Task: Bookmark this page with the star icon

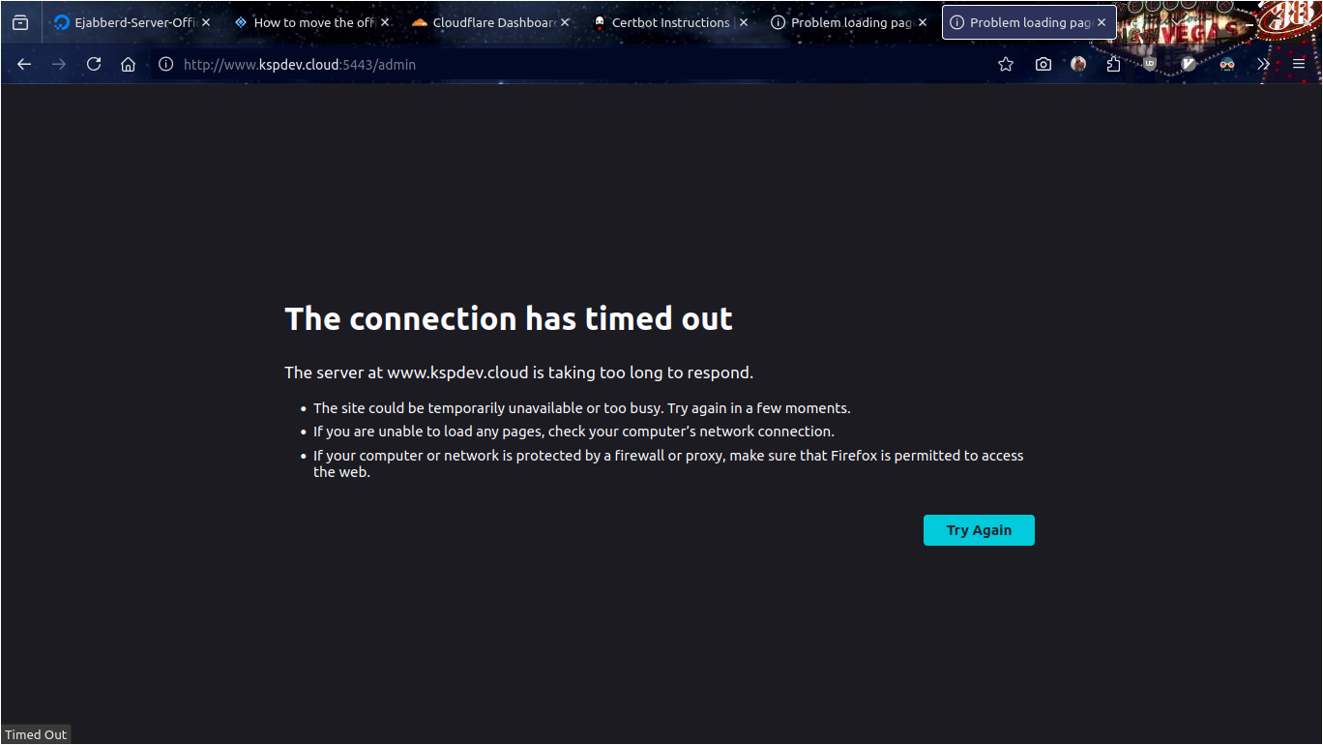Action: 1006,64
